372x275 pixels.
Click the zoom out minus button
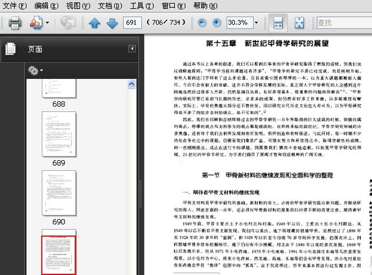click(x=202, y=23)
